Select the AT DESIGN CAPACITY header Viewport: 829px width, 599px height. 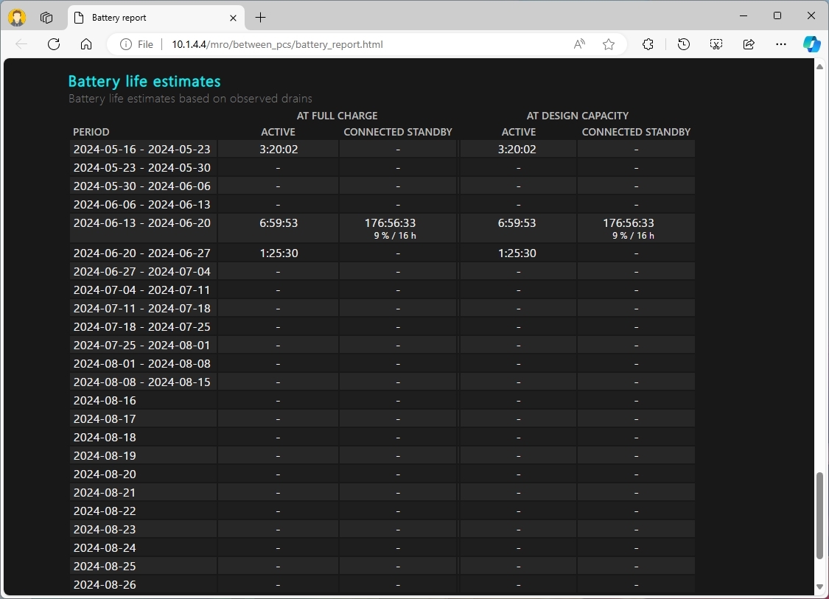577,115
